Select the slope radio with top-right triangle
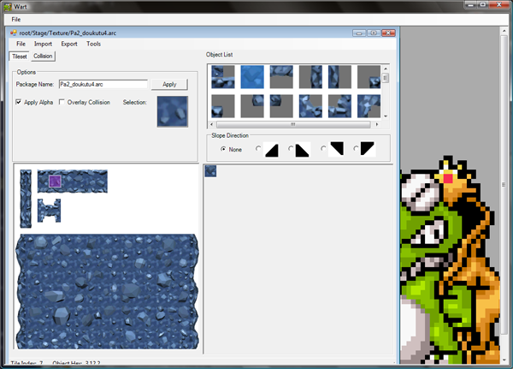The image size is (513, 369). pos(323,148)
